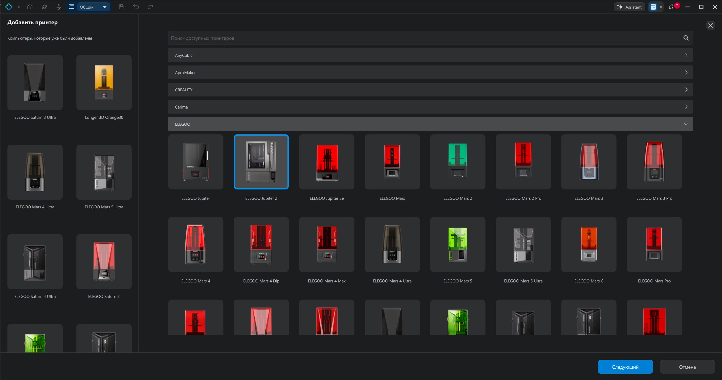The image size is (722, 380).
Task: Open the Общий mode dropdown
Action: pyautogui.click(x=93, y=7)
